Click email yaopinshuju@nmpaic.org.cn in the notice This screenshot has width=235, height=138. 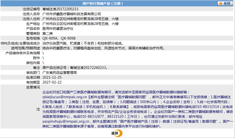click(x=66, y=121)
